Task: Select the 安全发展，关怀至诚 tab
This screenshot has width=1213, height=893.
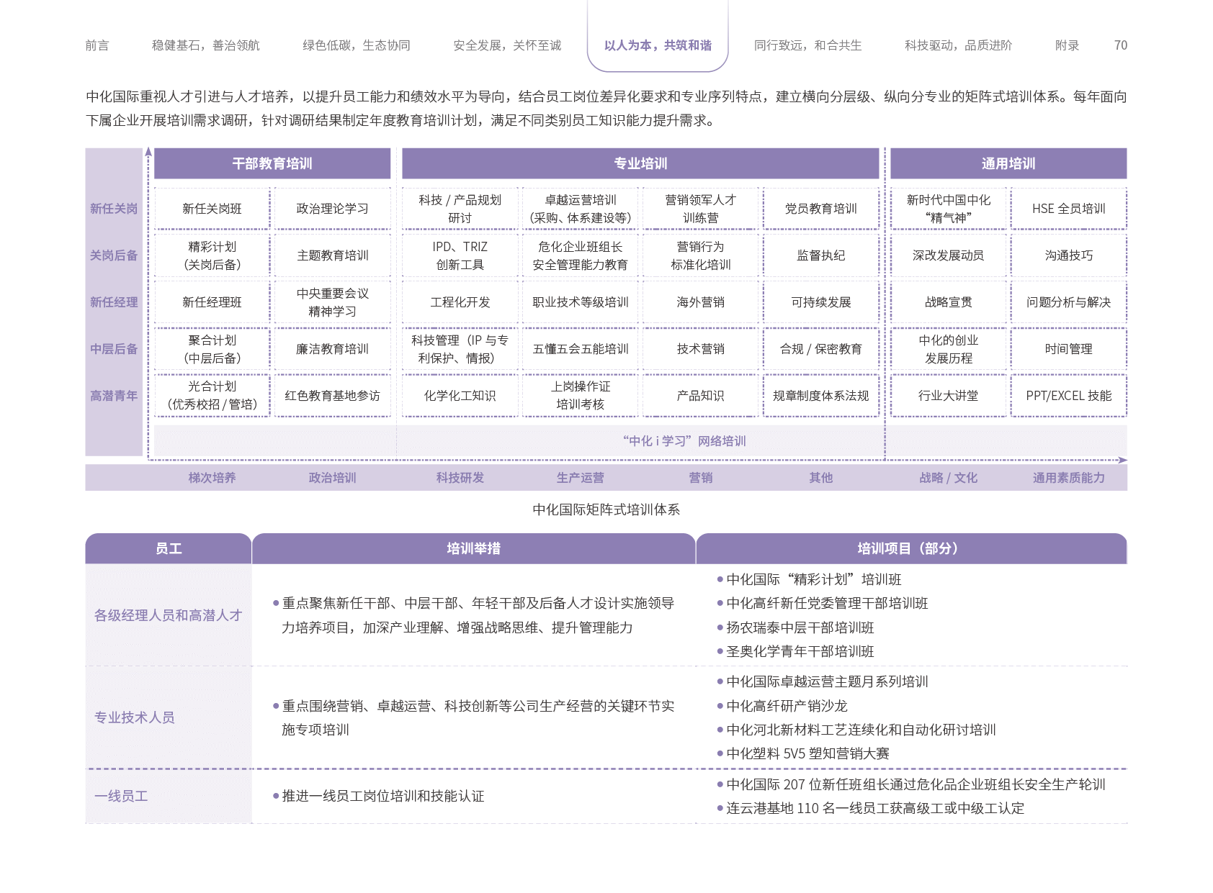Action: tap(506, 45)
